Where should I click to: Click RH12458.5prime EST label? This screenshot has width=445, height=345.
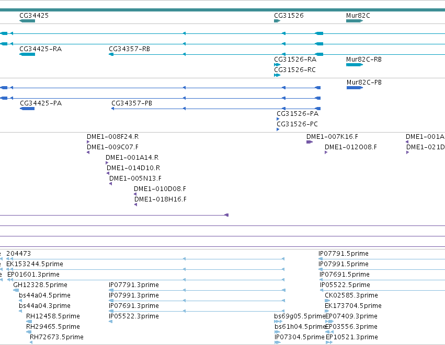tap(53, 317)
